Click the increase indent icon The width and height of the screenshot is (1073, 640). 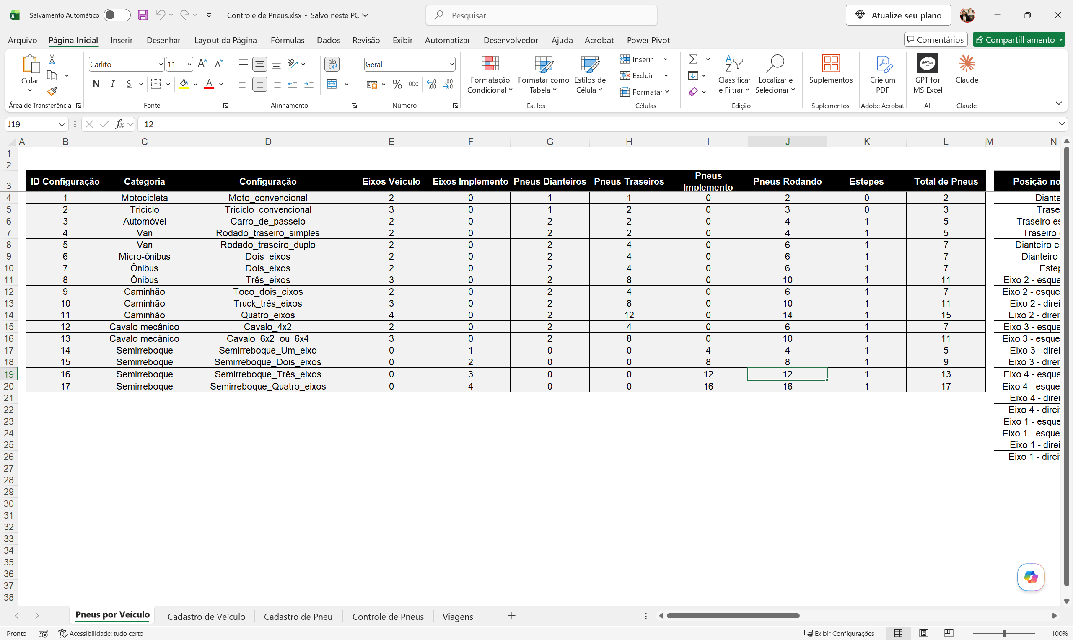(x=309, y=84)
